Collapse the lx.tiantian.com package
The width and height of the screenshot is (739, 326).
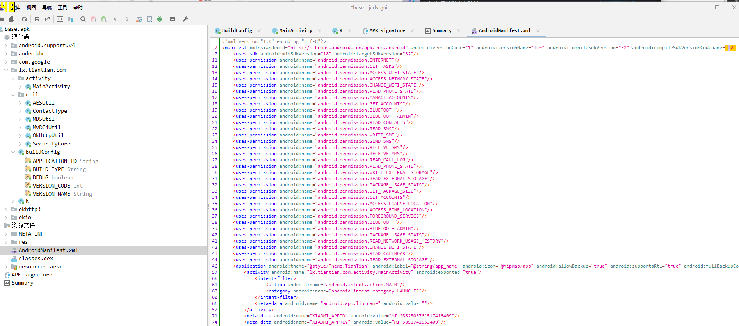click(x=6, y=70)
